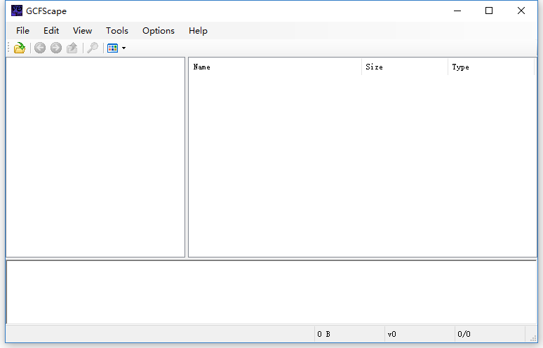
Task: Open the Options menu
Action: tap(159, 31)
